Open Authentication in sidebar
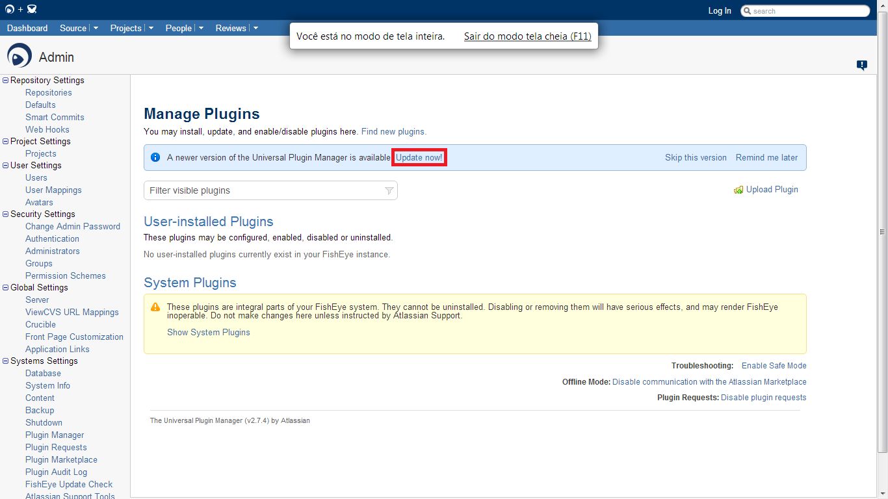888x499 pixels. point(52,239)
